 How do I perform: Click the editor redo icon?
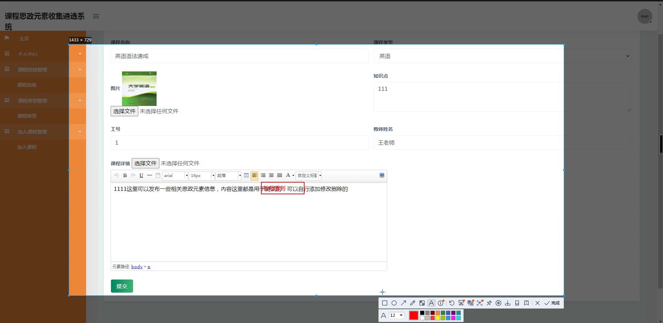tap(133, 175)
